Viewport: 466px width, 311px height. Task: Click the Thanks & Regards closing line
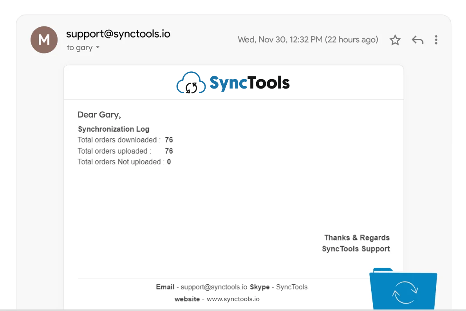(357, 238)
